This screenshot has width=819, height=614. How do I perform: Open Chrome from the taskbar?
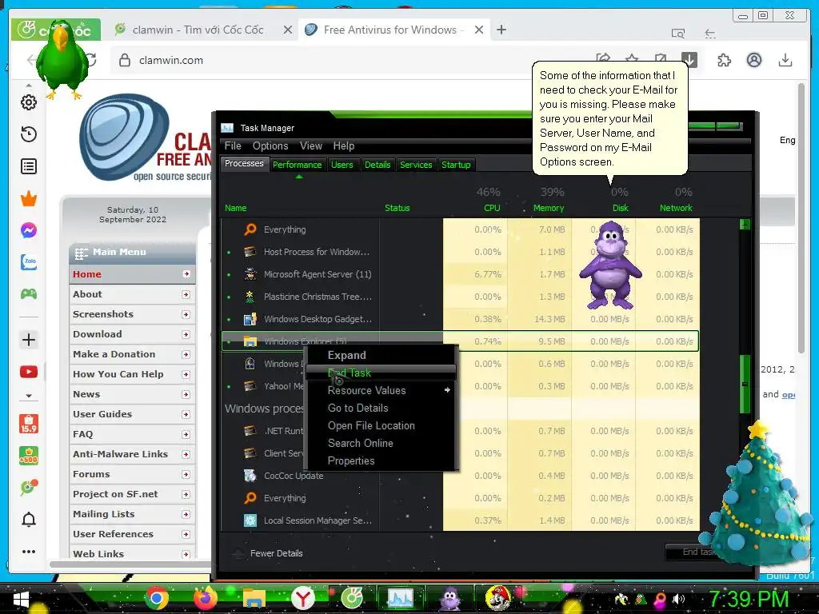pyautogui.click(x=156, y=598)
